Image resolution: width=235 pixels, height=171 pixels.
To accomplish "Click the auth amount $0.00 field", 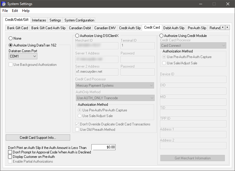I will 103,147.
